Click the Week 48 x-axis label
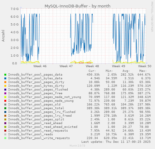Viewport: 155px width, 149px height. click(x=92, y=66)
